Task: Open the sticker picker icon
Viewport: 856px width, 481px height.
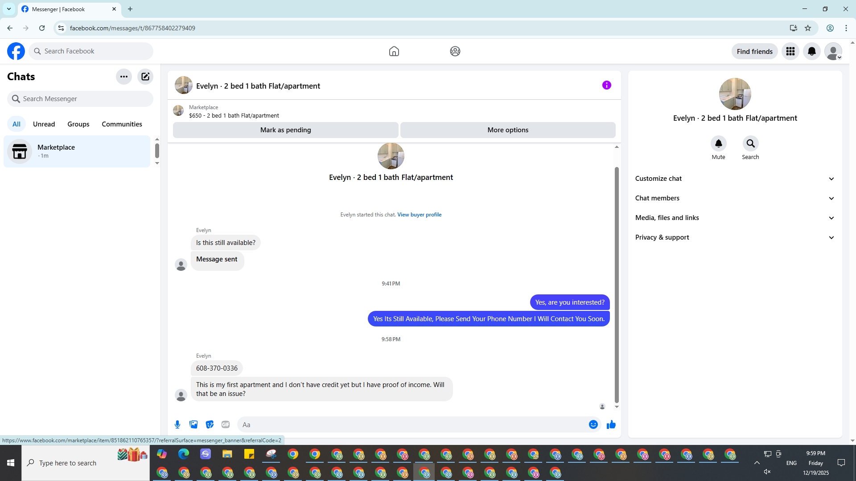Action: point(210,424)
